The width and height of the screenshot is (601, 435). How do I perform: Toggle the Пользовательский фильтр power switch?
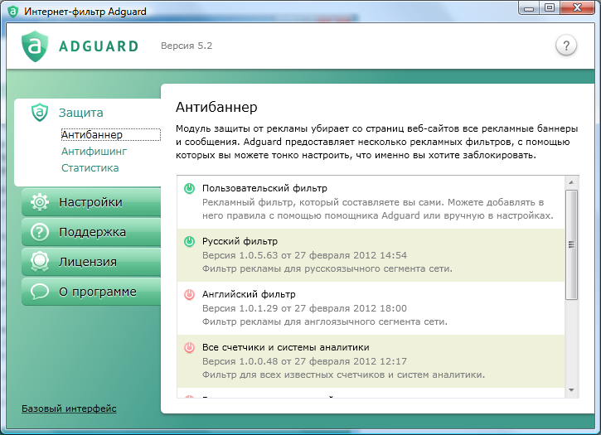pos(189,188)
